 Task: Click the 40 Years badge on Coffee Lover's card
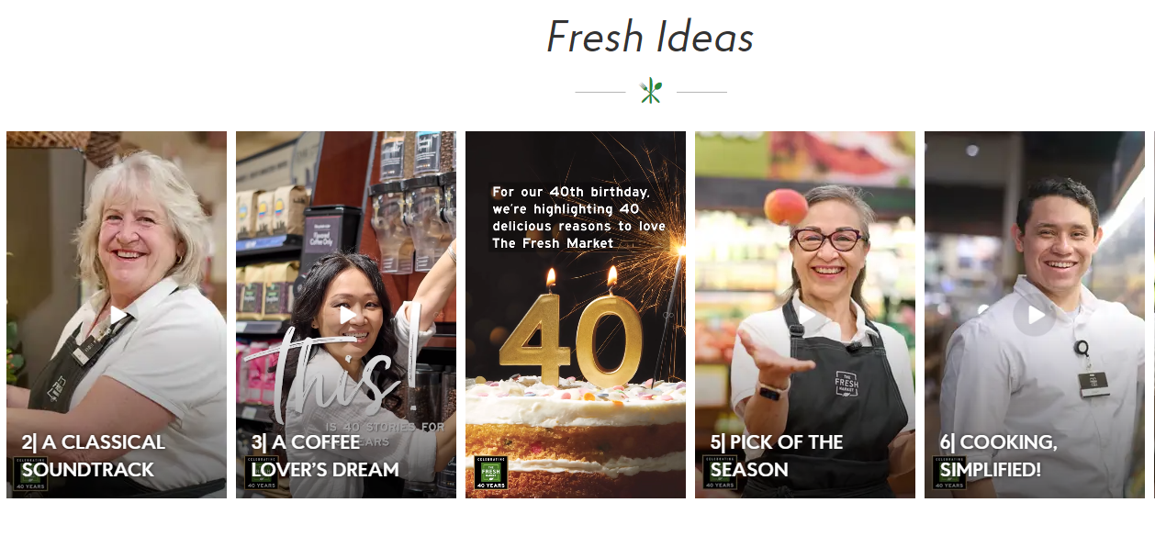click(261, 473)
